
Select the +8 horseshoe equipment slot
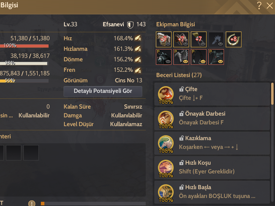(x=234, y=39)
